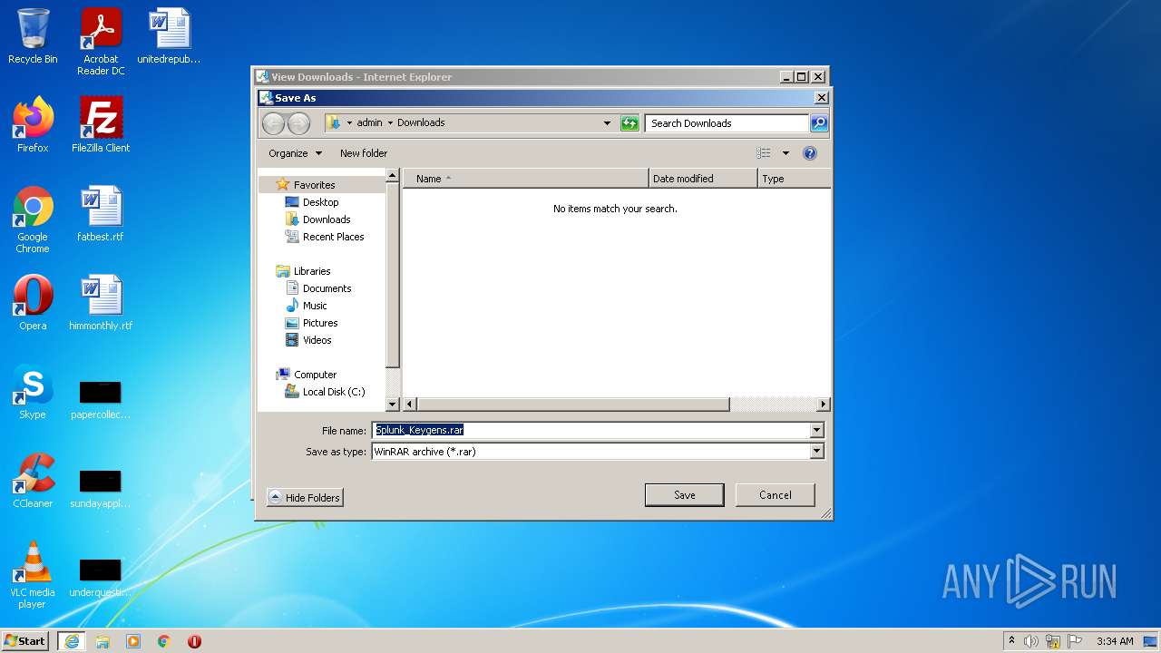Screen dimensions: 1161x653
Task: Click the New folder button
Action: (x=364, y=153)
